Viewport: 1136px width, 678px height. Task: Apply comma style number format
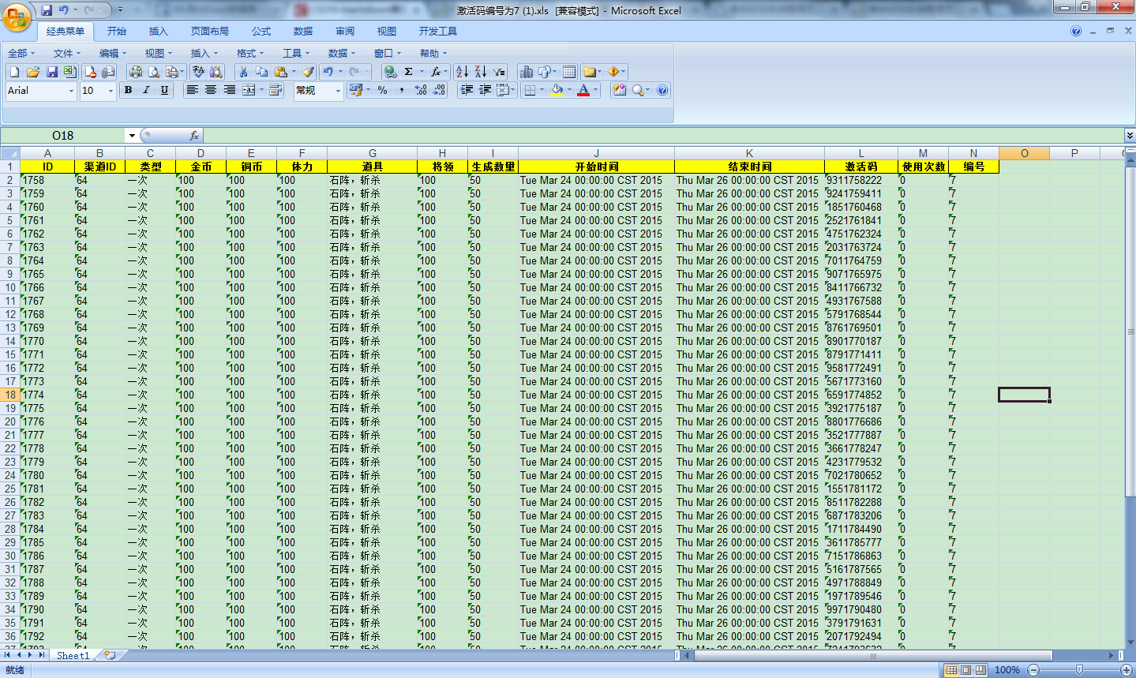(x=402, y=91)
